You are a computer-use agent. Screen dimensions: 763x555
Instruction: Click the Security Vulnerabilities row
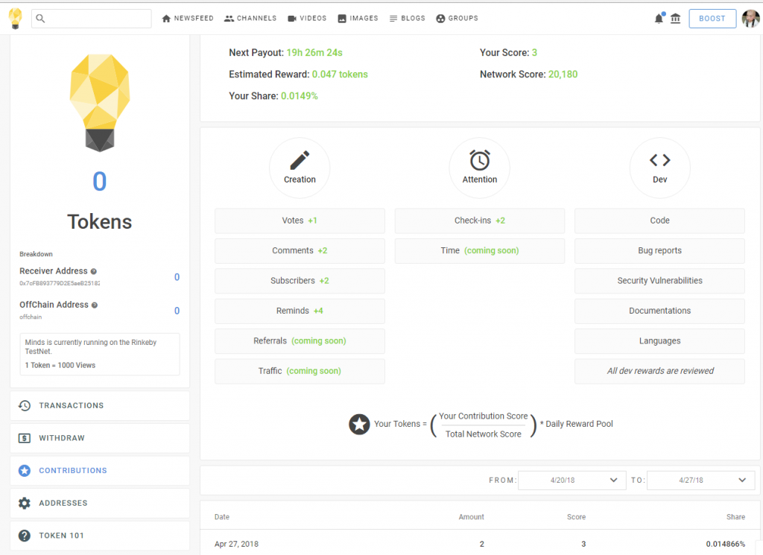660,281
